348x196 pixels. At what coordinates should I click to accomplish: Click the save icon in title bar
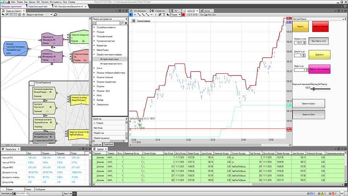[x=8, y=2]
